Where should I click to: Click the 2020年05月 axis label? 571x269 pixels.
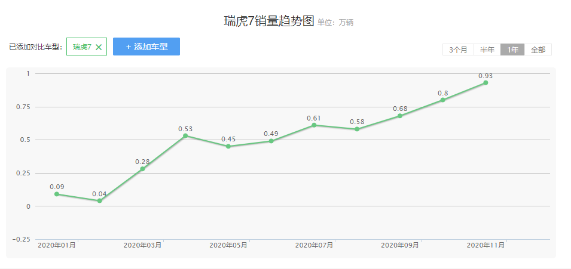(x=228, y=245)
